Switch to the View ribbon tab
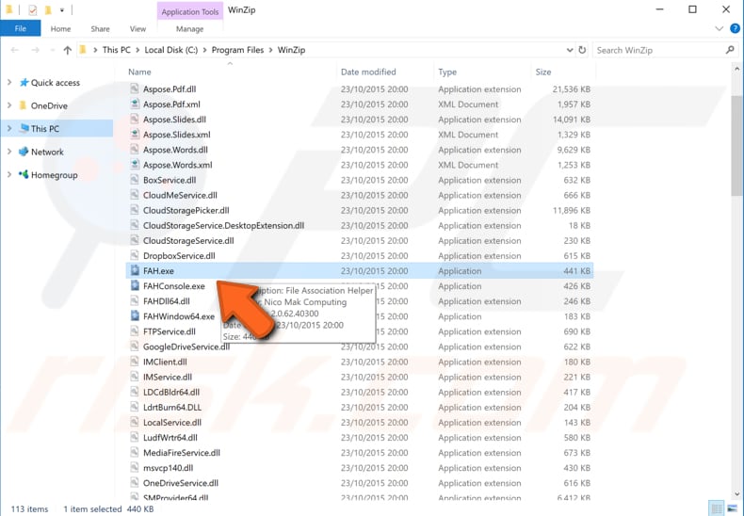Image resolution: width=744 pixels, height=516 pixels. [x=137, y=29]
